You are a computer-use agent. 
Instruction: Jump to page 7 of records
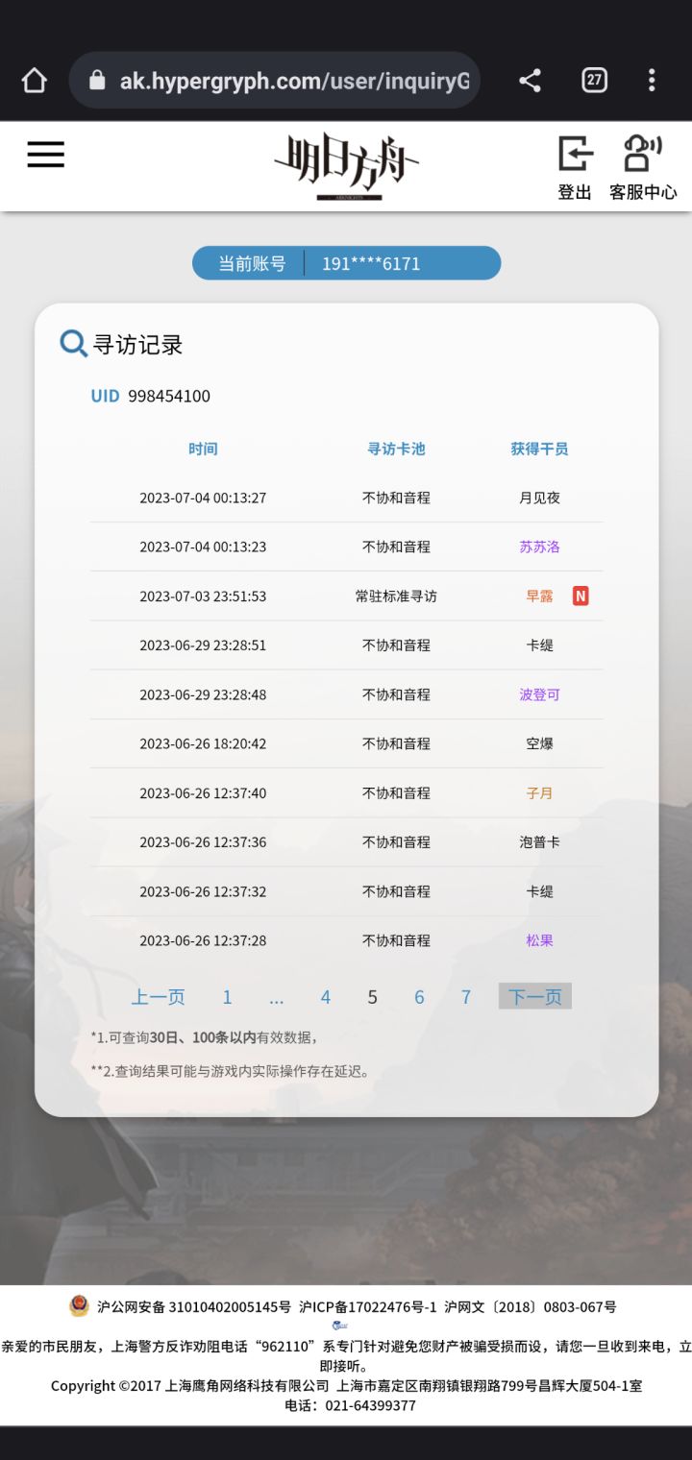466,997
